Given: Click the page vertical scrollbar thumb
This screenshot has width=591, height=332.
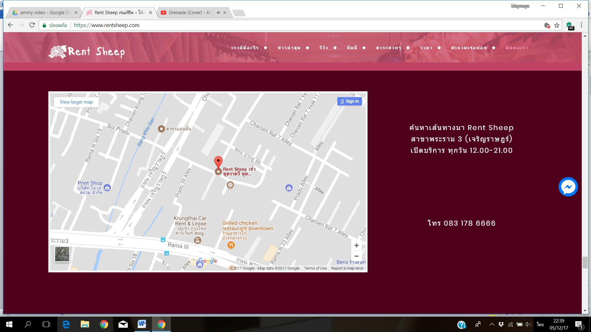Looking at the screenshot, I should [x=585, y=262].
